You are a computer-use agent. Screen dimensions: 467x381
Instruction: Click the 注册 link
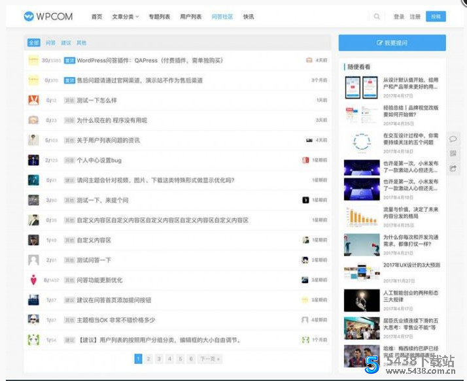click(x=415, y=17)
